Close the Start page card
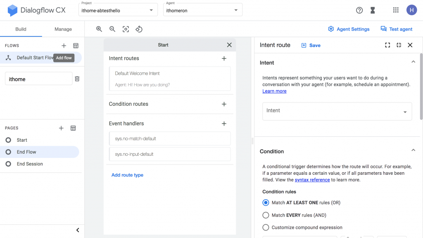This screenshot has width=423, height=238. tap(229, 45)
